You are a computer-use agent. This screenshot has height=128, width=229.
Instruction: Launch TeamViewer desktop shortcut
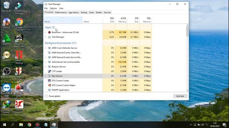[6, 89]
